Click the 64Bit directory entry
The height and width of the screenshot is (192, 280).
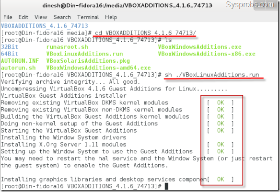[10, 54]
